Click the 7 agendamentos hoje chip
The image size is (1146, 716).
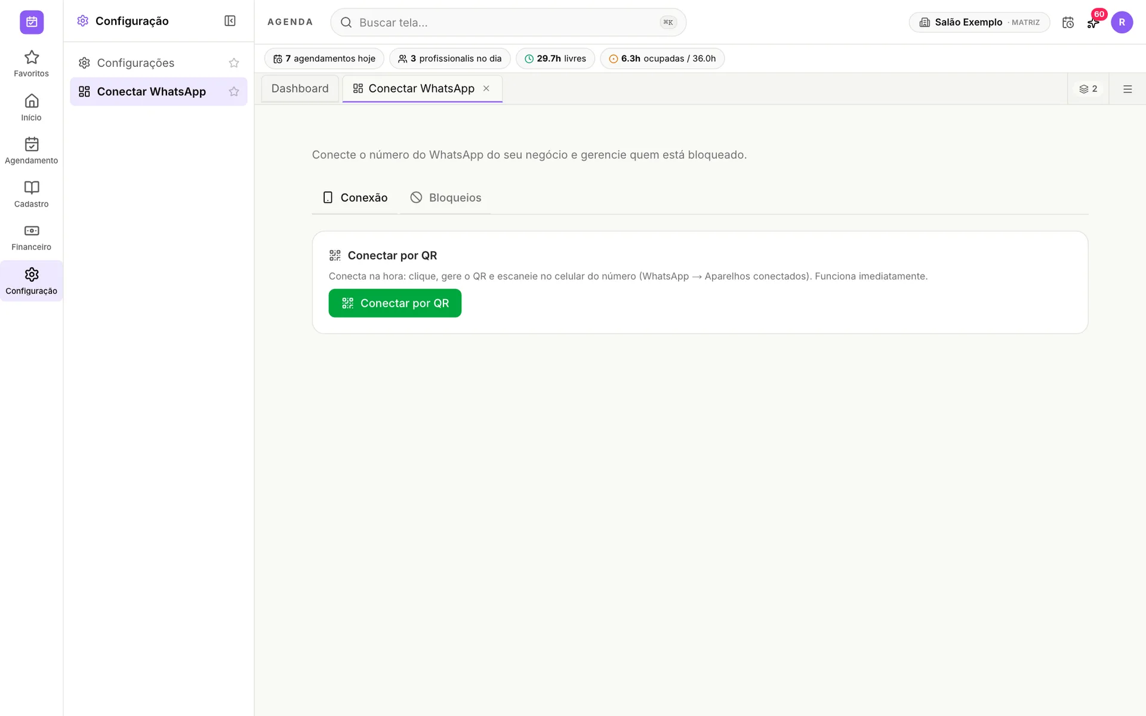click(x=324, y=58)
